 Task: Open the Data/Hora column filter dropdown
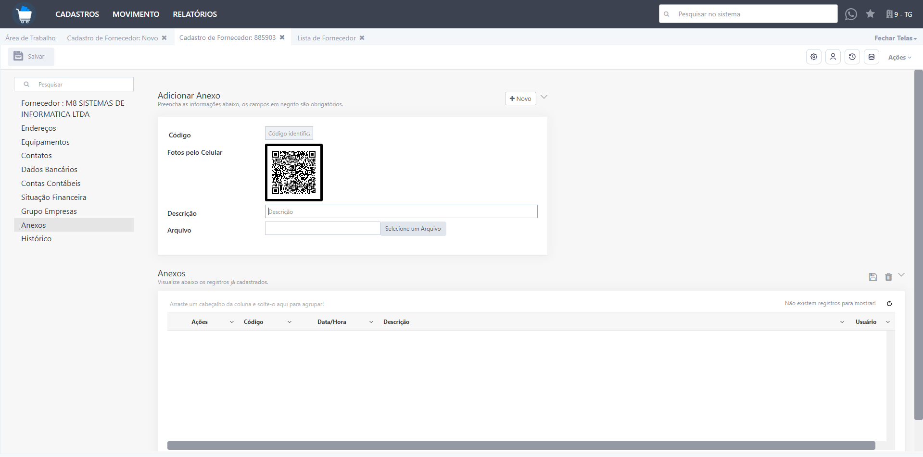click(x=371, y=322)
